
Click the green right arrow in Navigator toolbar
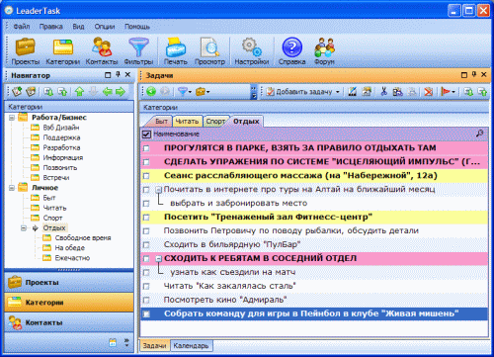(x=121, y=92)
